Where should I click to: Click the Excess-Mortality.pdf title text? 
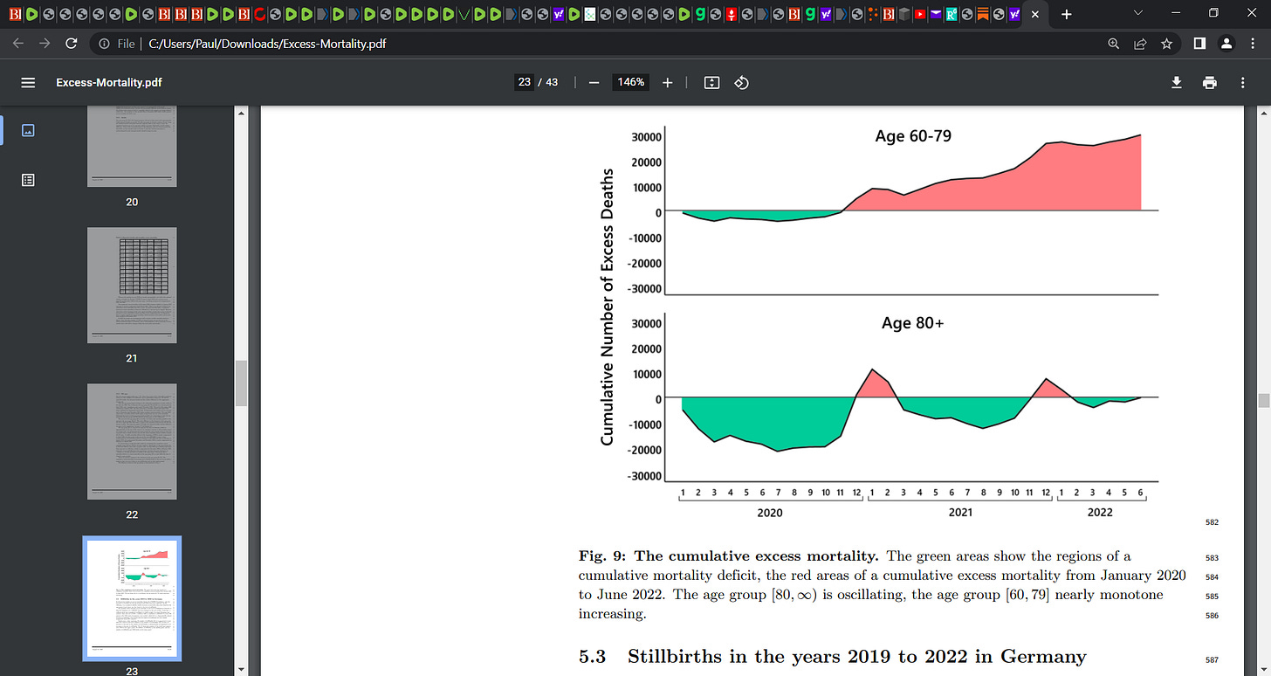click(x=109, y=82)
